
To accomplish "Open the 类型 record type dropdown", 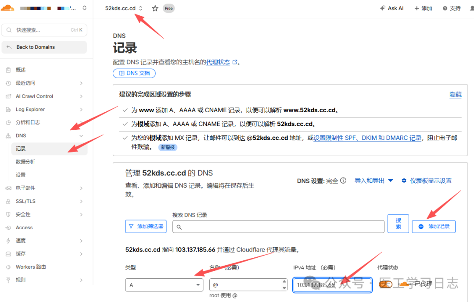I will point(164,285).
